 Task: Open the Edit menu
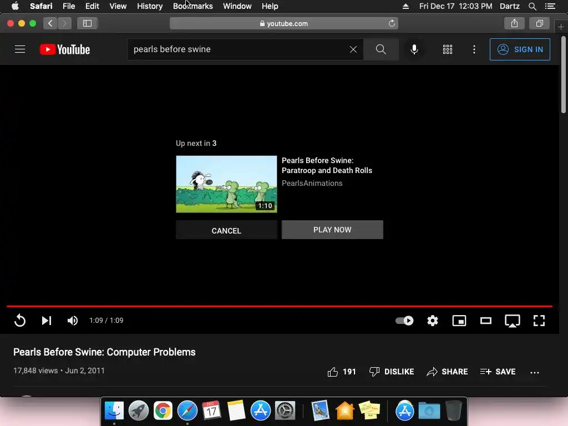coord(92,6)
